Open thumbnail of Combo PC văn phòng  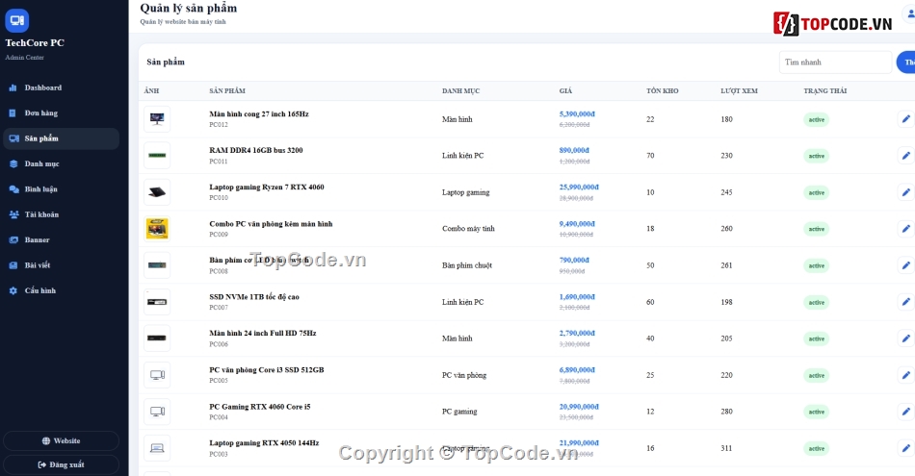157,229
